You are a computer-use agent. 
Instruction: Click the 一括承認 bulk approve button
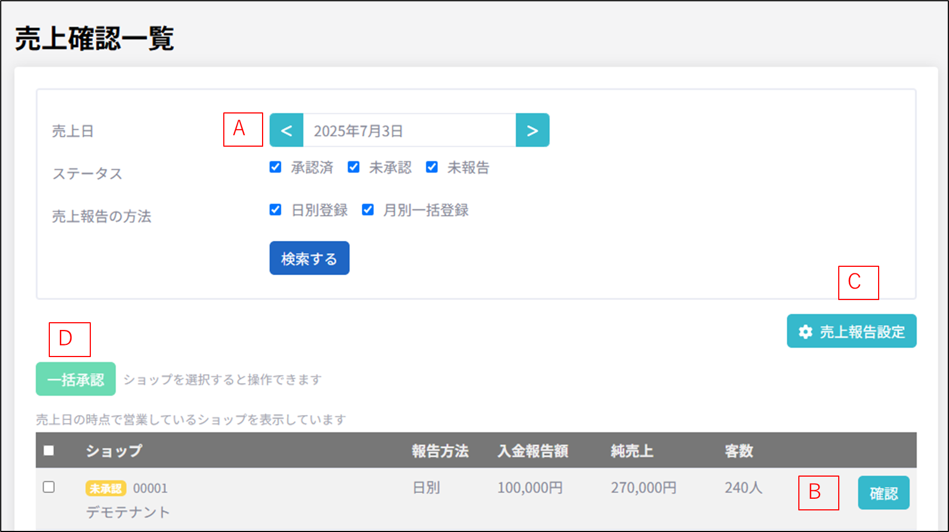tap(76, 379)
